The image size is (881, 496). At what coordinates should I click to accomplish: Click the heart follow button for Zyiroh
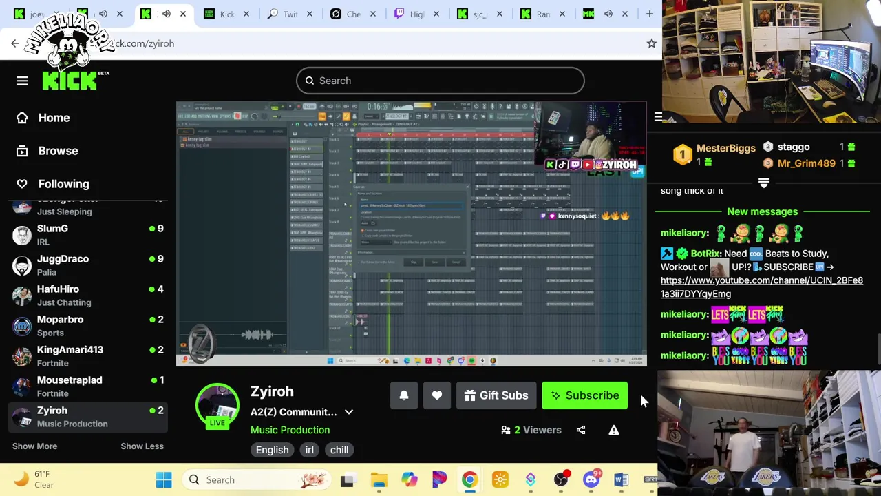point(437,395)
